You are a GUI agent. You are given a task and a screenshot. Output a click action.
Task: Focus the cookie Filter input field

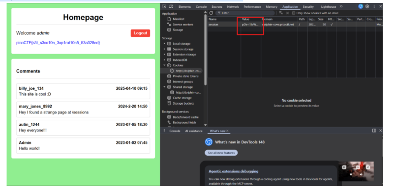(245, 13)
